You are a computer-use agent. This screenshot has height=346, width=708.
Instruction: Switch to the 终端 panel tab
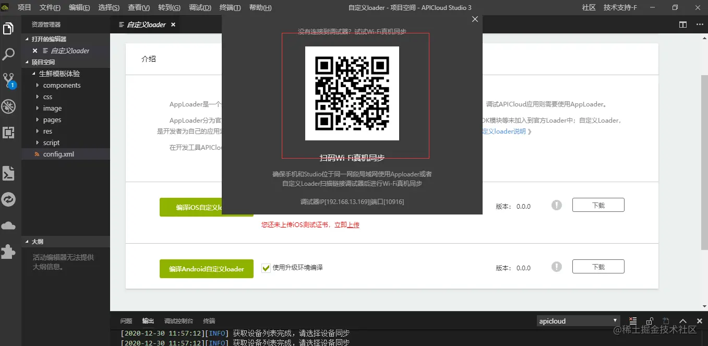click(x=209, y=321)
